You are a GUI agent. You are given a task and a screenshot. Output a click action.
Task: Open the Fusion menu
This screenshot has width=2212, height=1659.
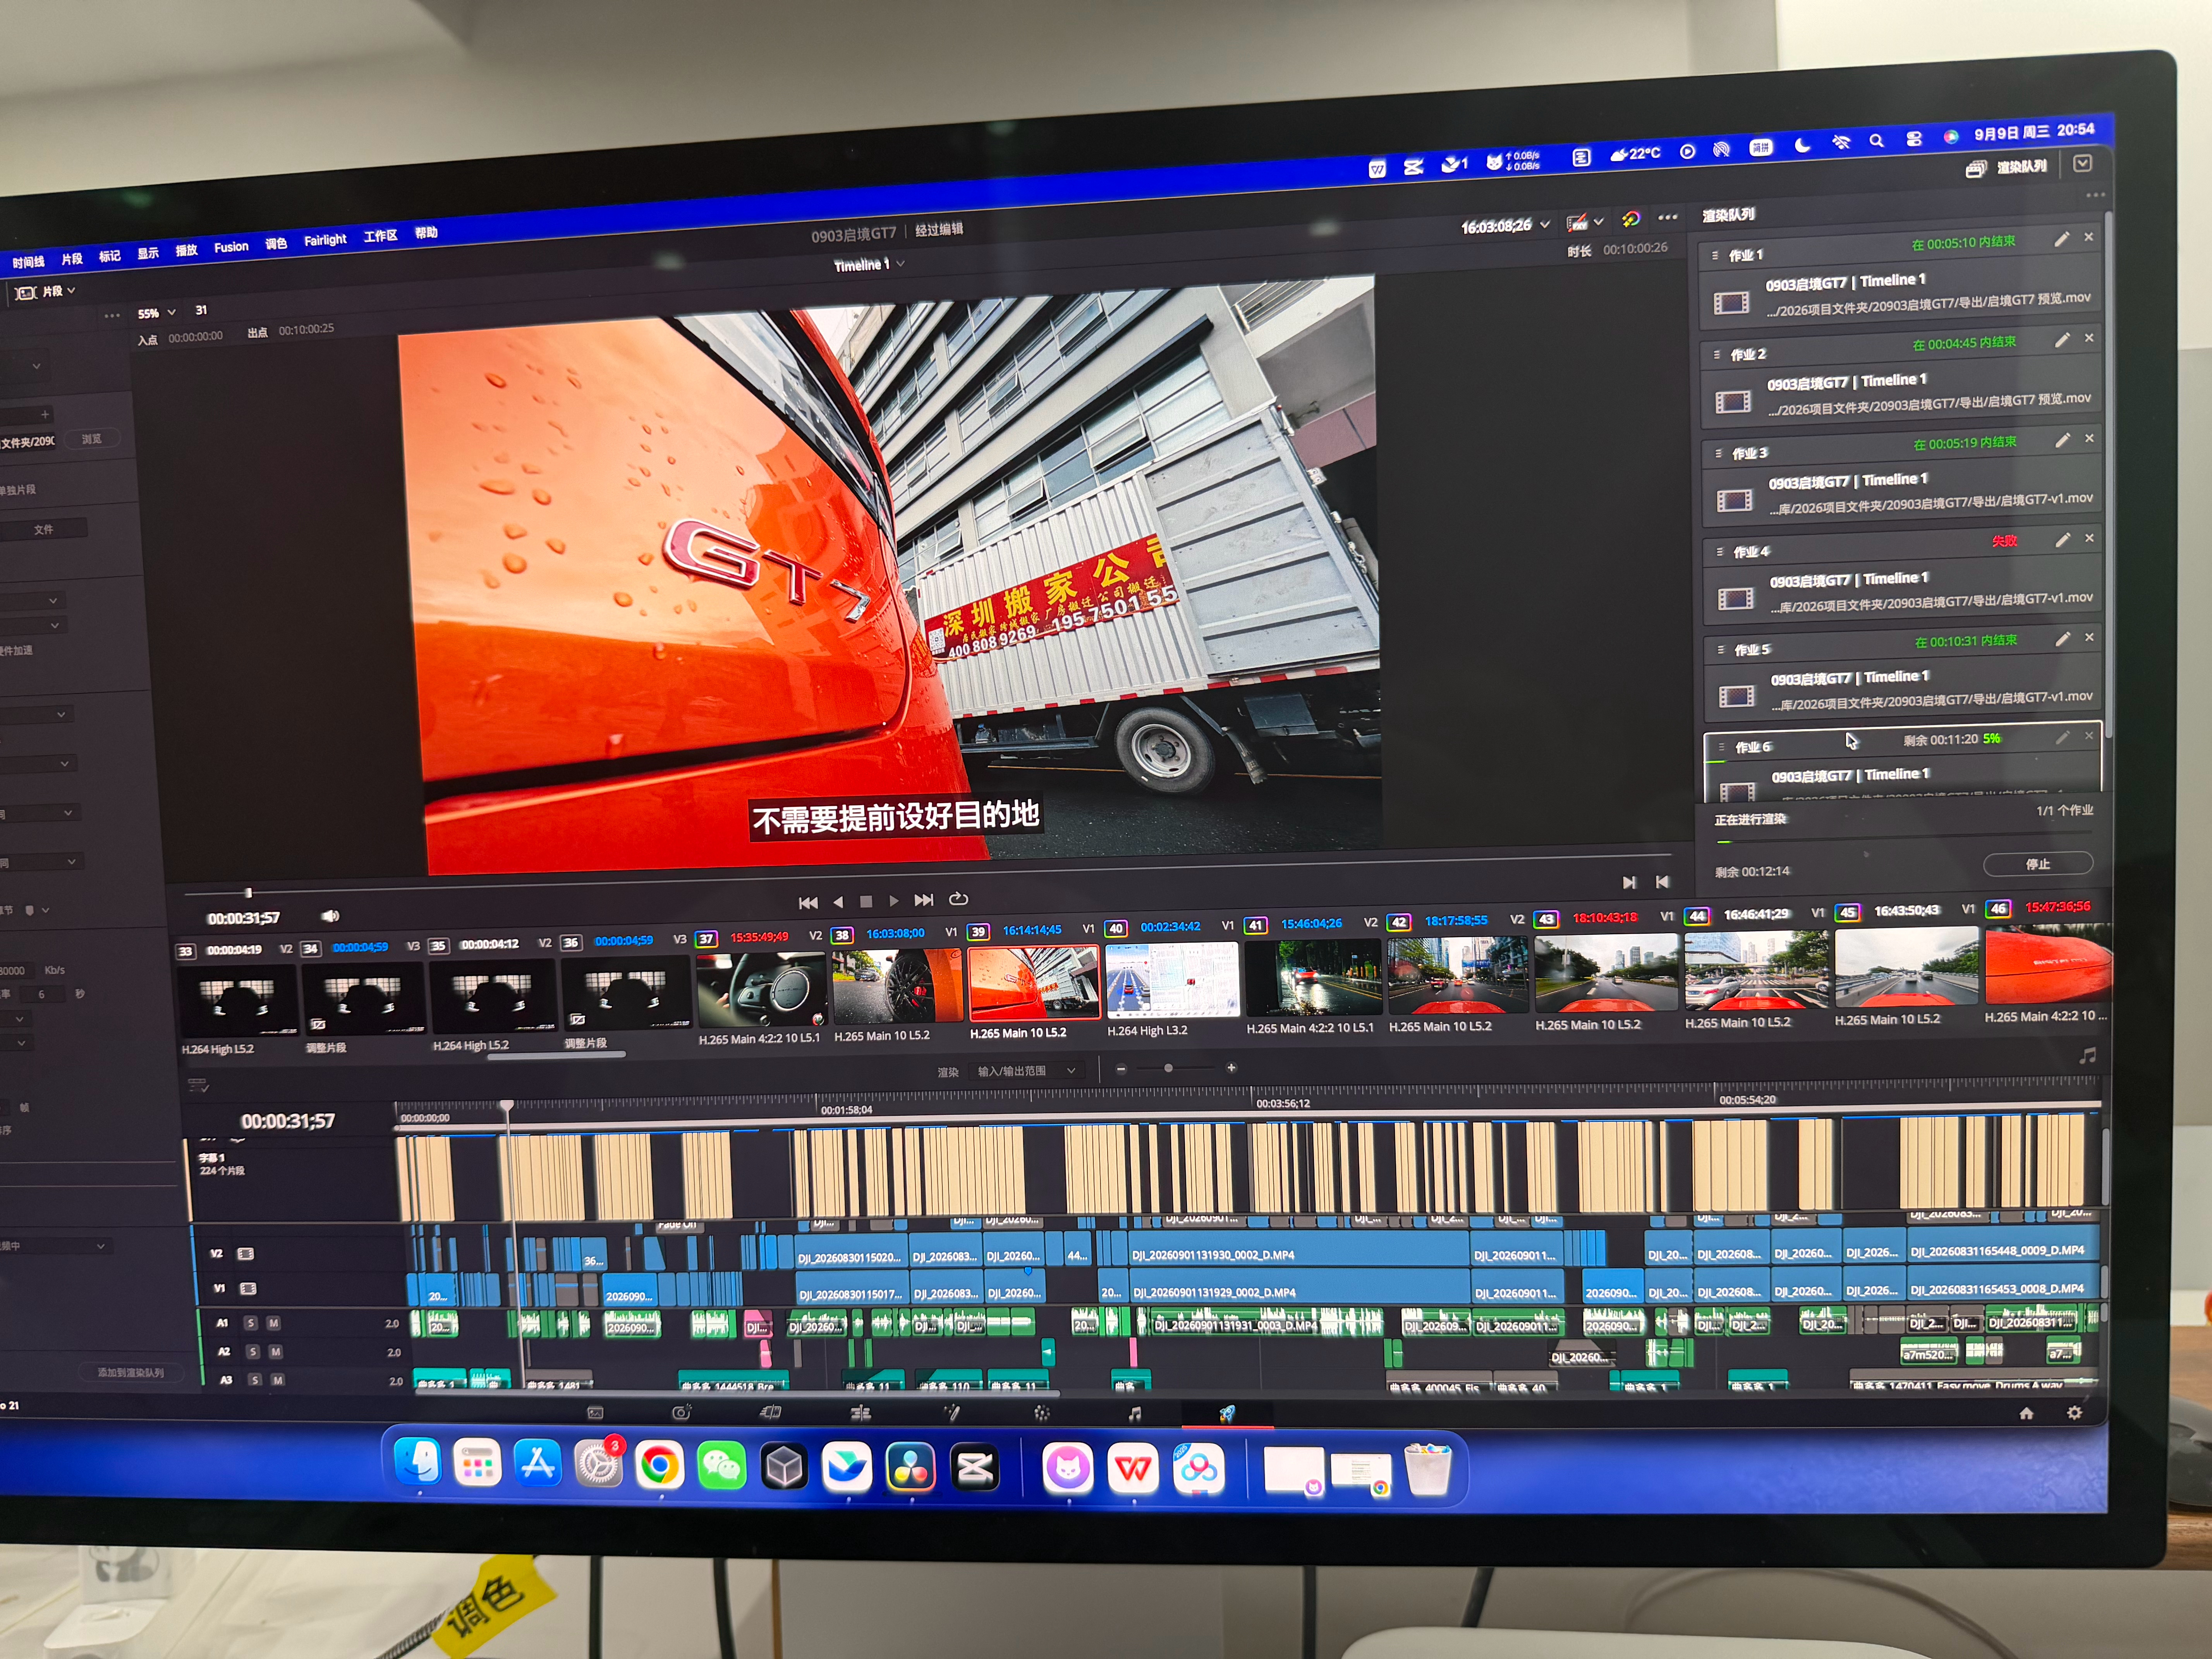[x=231, y=247]
